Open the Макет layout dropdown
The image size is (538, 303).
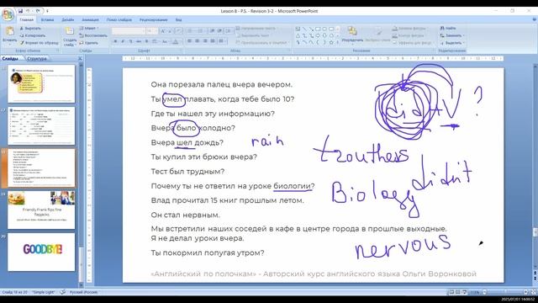pos(89,28)
